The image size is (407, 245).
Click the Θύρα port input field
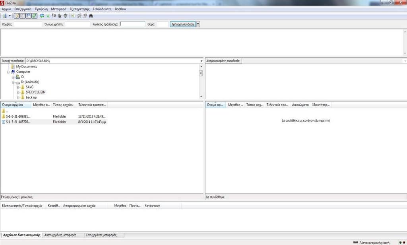[x=163, y=24]
